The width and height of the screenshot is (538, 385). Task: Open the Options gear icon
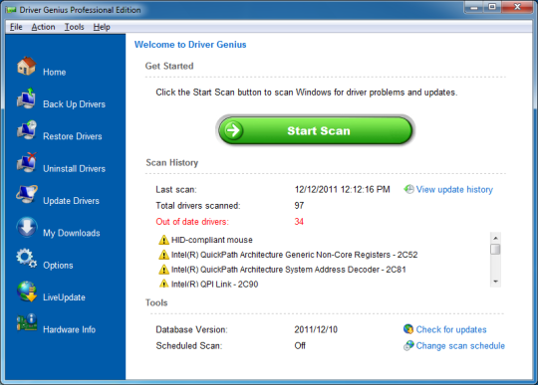[x=26, y=259]
